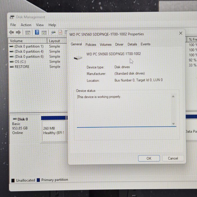This screenshot has width=197, height=197.
Task: Open the Help menu
Action: point(52,25)
